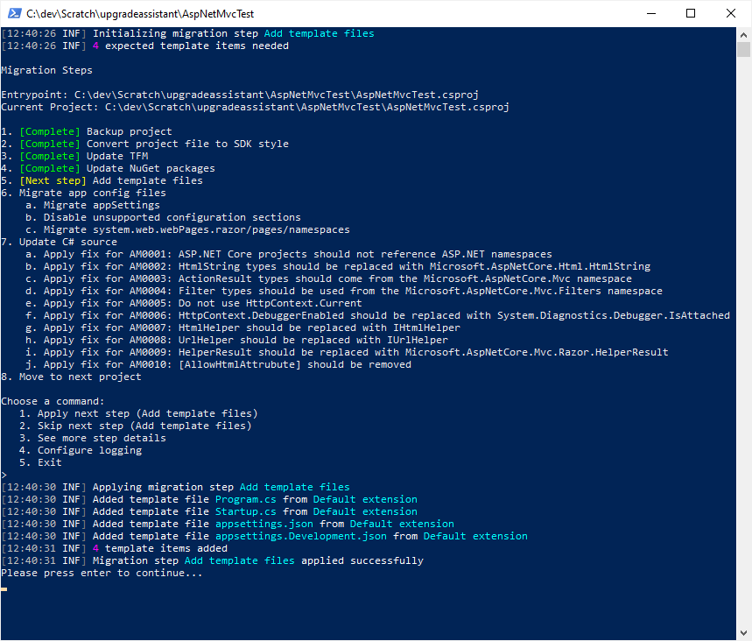Select the blinking cursor block at the prompt
Screen dimensions: 752x641
(4, 588)
